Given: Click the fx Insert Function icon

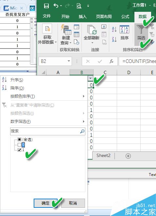Looking at the screenshot, I should pos(111,61).
